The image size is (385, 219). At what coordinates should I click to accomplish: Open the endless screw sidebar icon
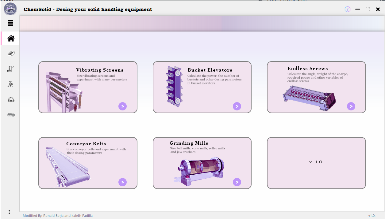click(x=11, y=115)
